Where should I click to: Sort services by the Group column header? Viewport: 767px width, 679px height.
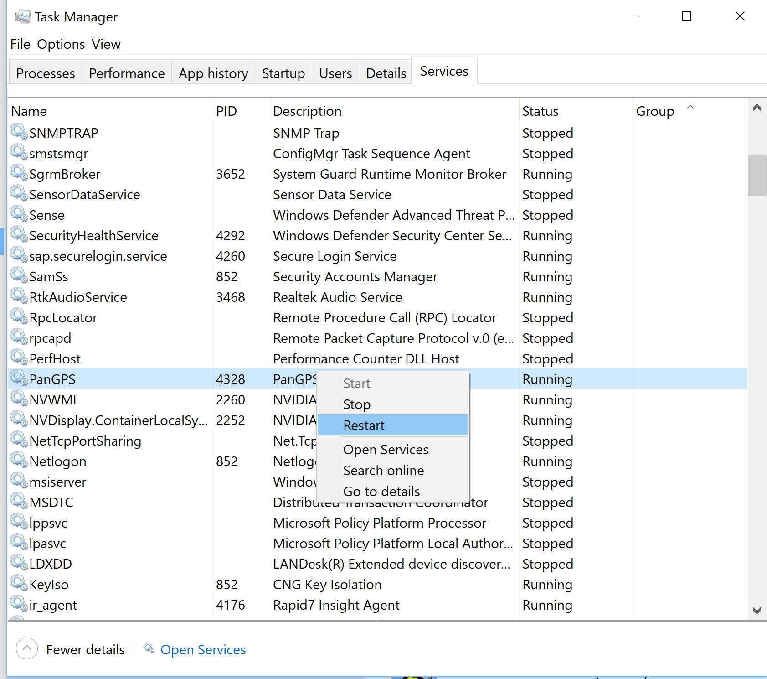[x=655, y=111]
